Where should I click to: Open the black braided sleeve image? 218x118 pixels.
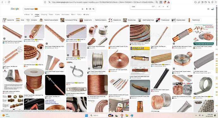pos(161,78)
